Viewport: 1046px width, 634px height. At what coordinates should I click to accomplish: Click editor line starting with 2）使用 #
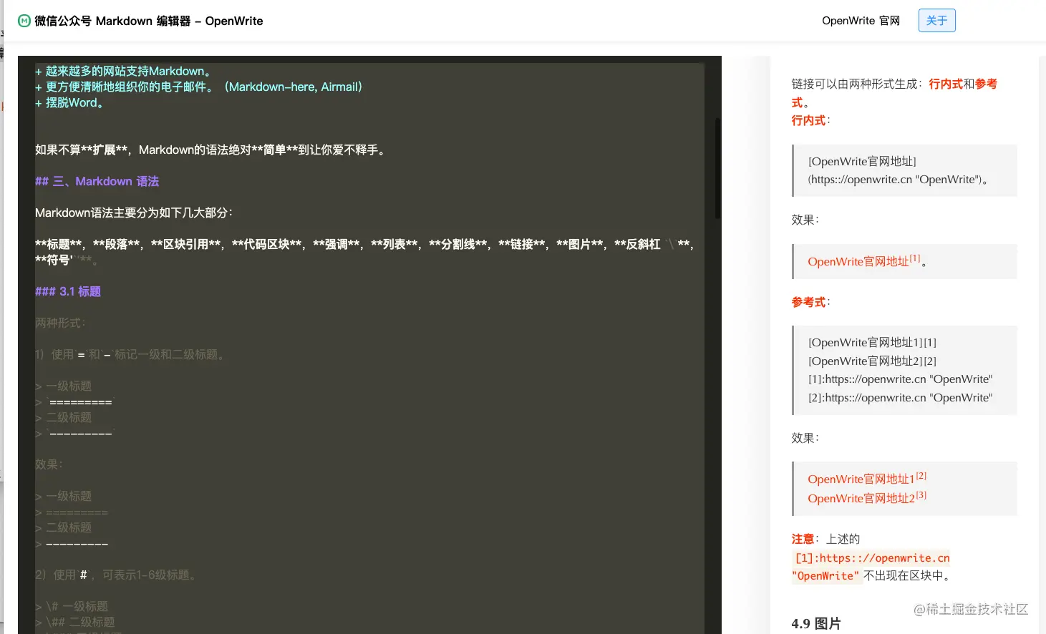click(x=117, y=575)
